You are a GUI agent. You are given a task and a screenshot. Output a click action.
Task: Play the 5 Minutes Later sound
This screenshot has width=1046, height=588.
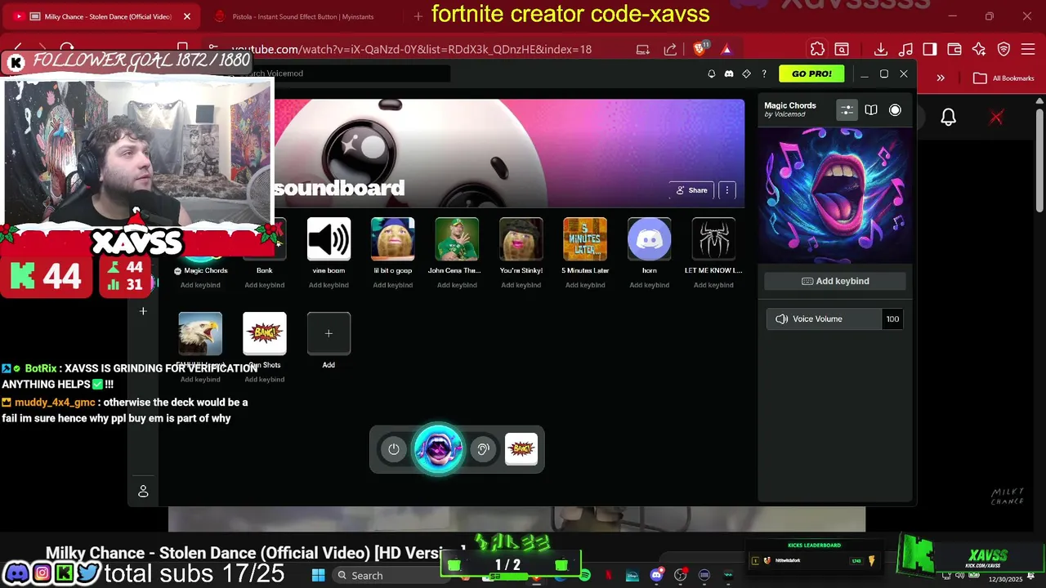[x=585, y=239]
